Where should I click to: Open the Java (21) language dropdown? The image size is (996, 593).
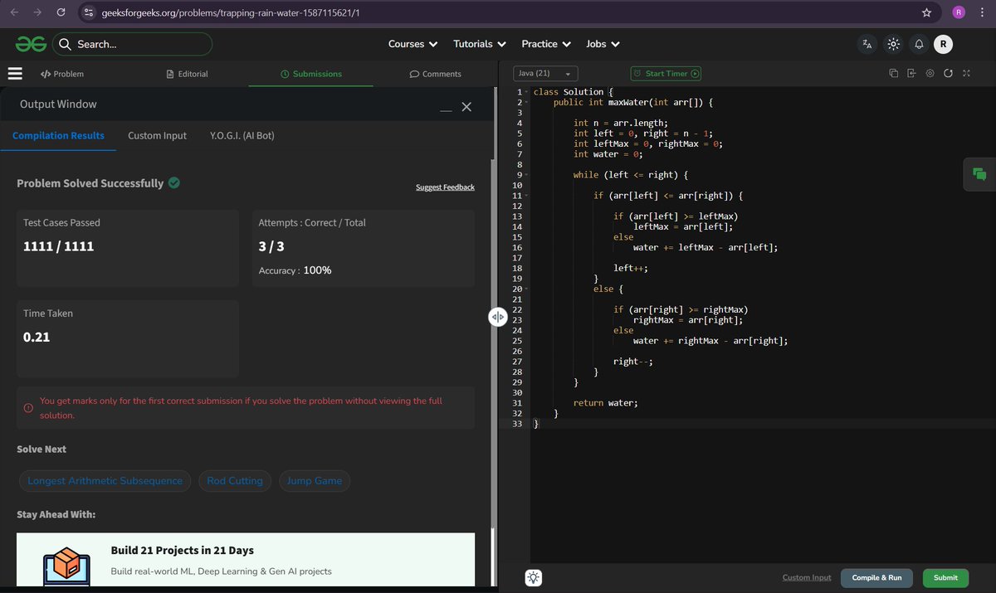pos(545,74)
